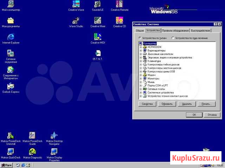
Task: Switch to the Устройства tab
Action: (153, 30)
